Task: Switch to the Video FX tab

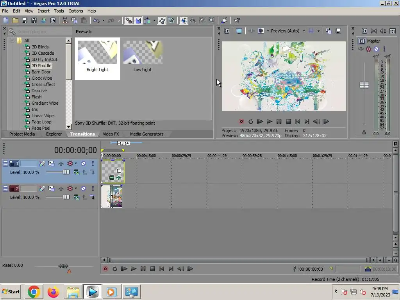Action: click(111, 134)
